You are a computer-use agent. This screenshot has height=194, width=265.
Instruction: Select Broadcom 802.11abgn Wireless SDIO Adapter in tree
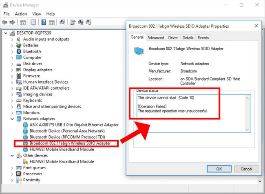pos(70,143)
